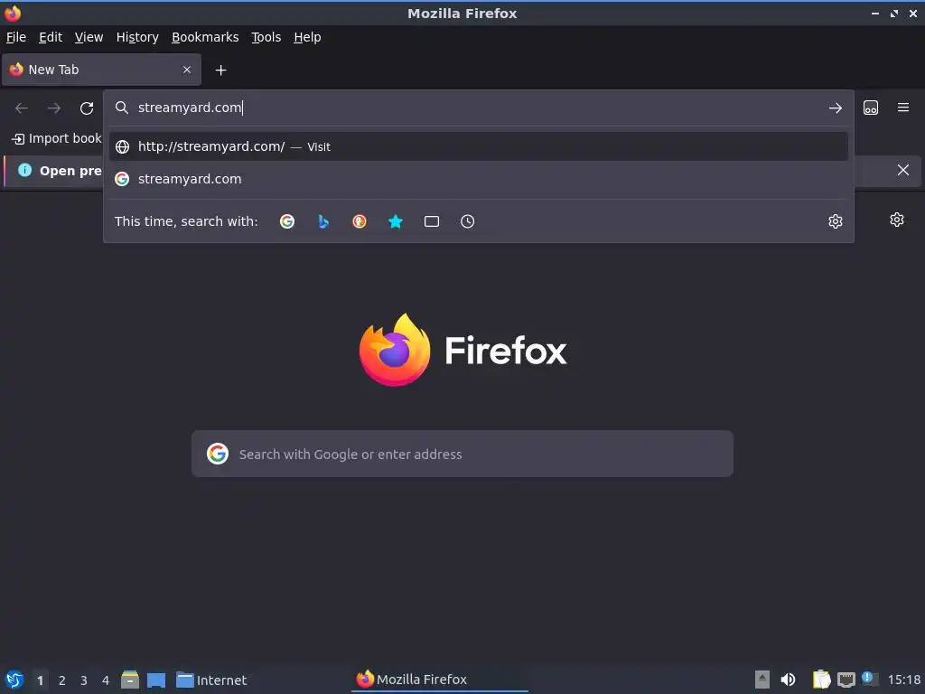925x694 pixels.
Task: Select the http://streamyard.com/ Visit suggestion
Action: [479, 146]
